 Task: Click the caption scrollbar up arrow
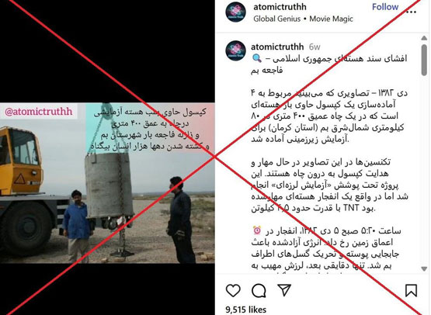tap(424, 39)
